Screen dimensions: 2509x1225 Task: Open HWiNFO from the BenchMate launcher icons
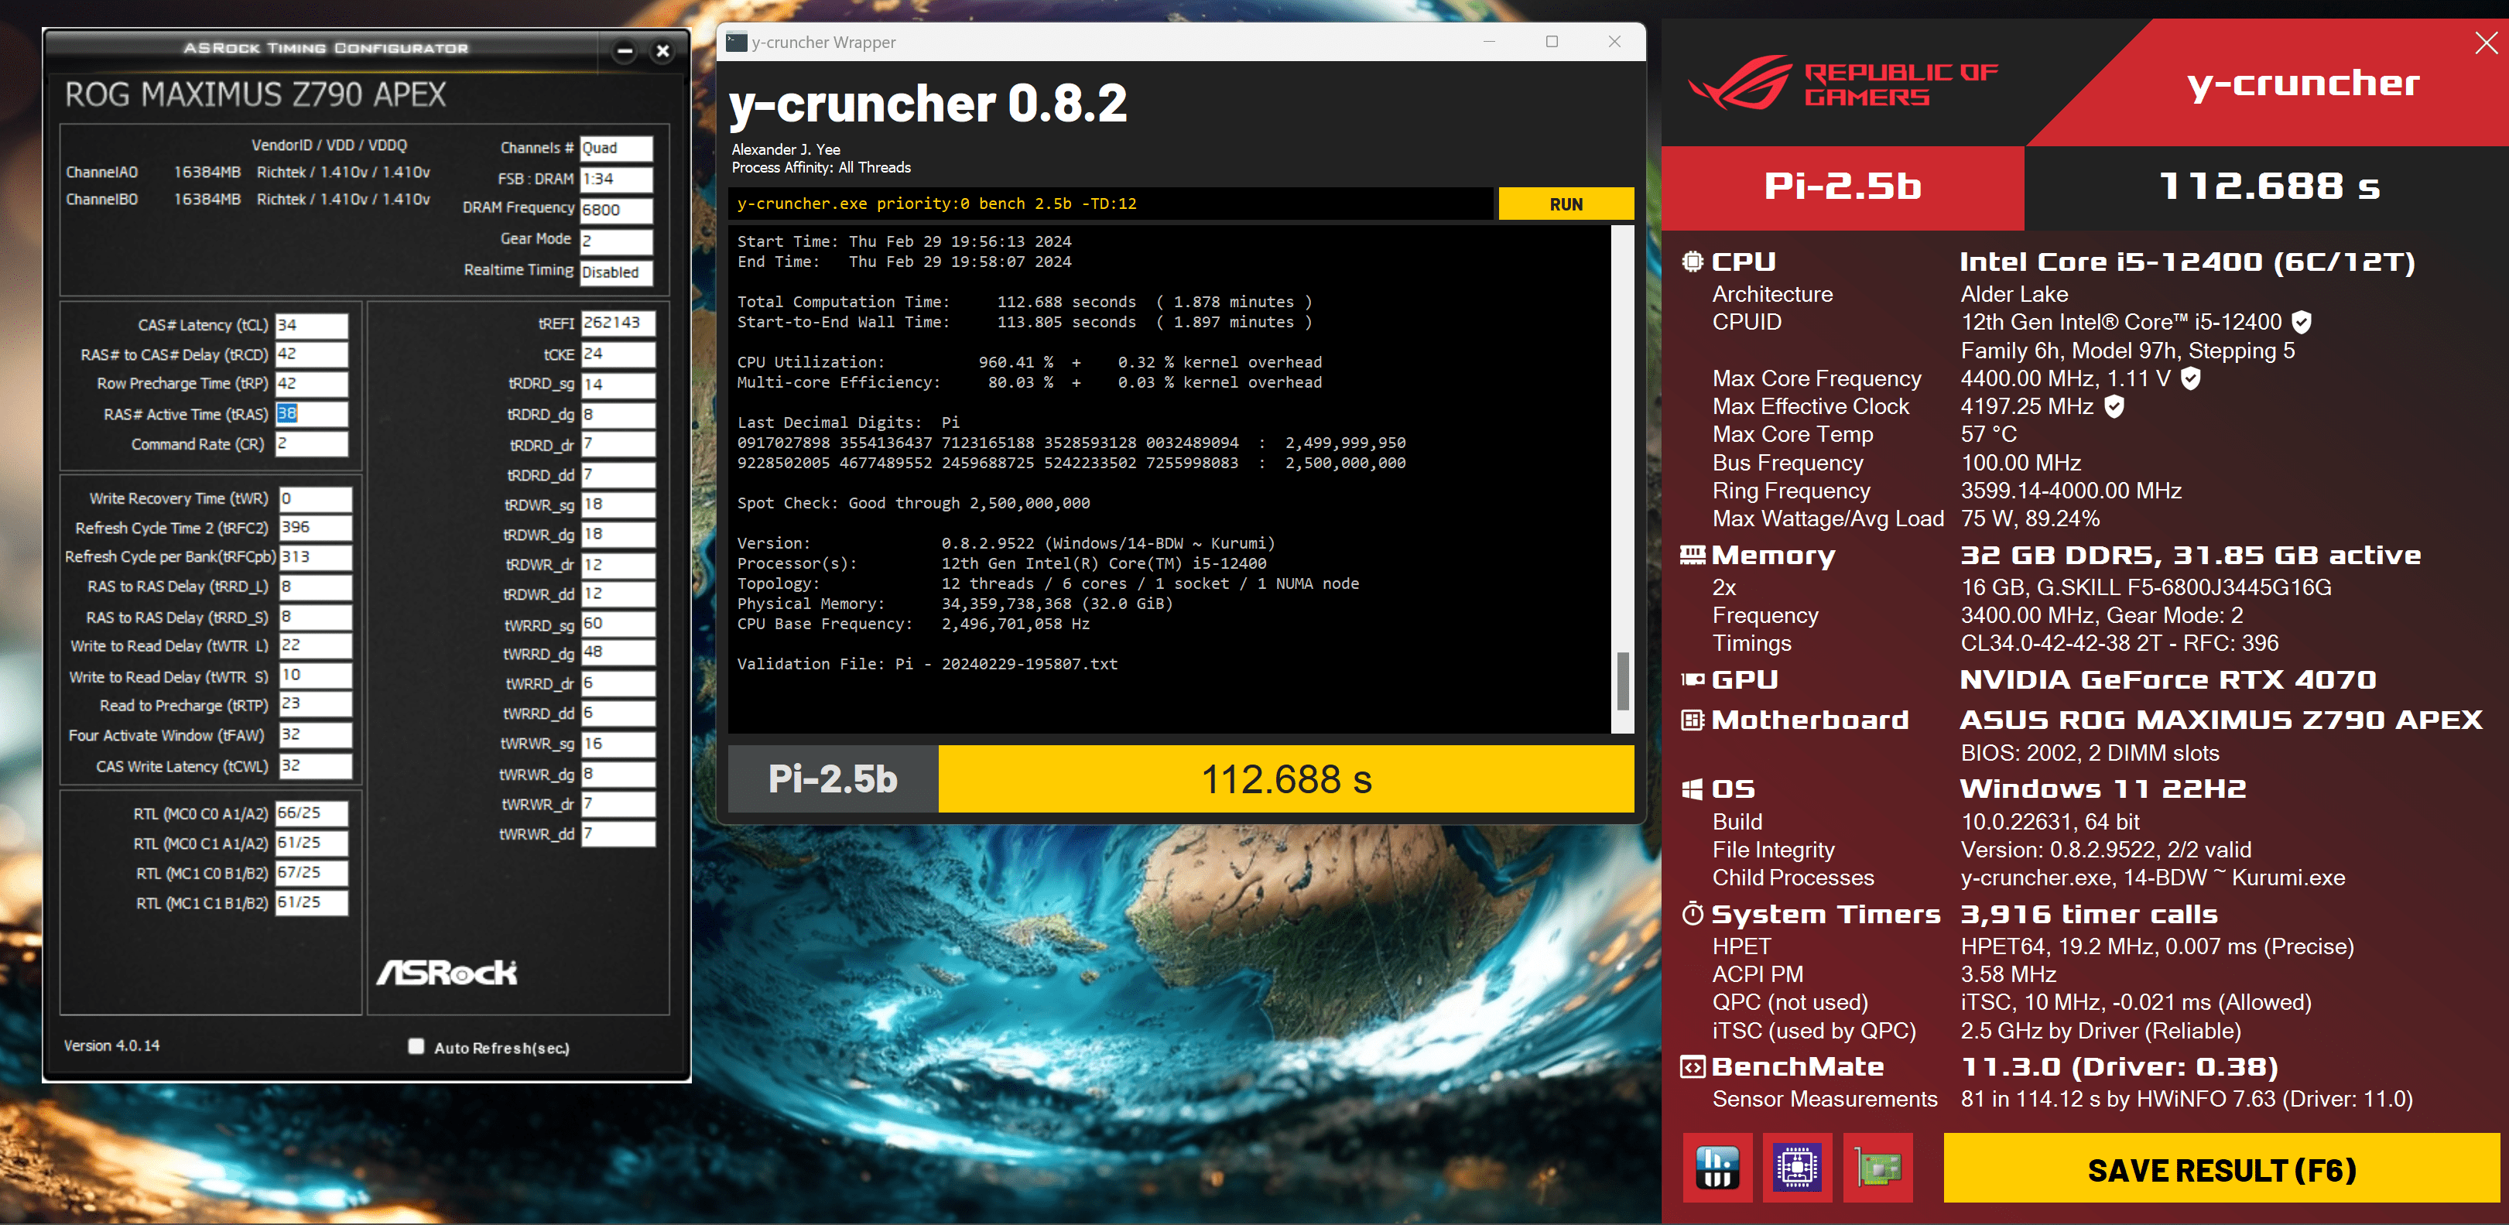pyautogui.click(x=1717, y=1166)
